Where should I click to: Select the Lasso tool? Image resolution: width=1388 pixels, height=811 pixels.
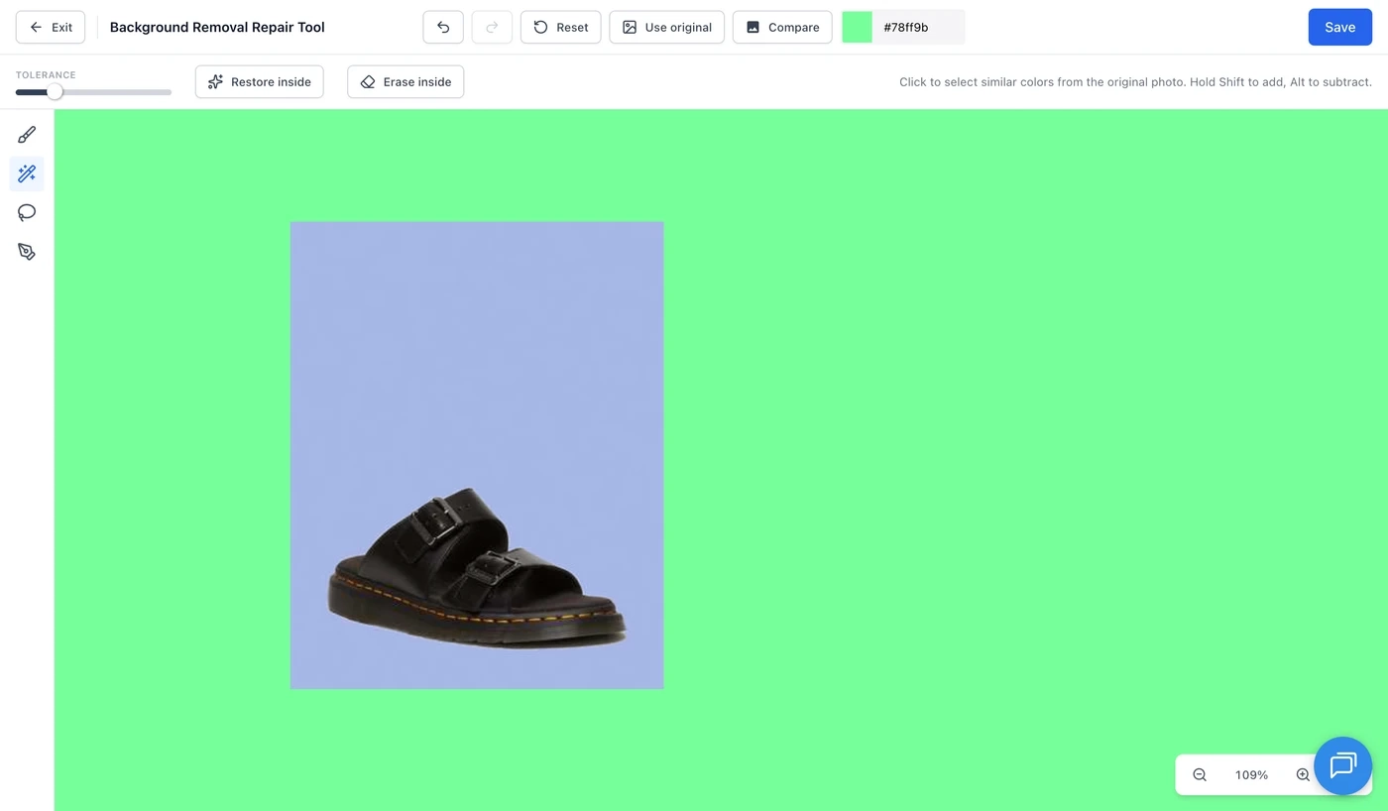point(27,212)
